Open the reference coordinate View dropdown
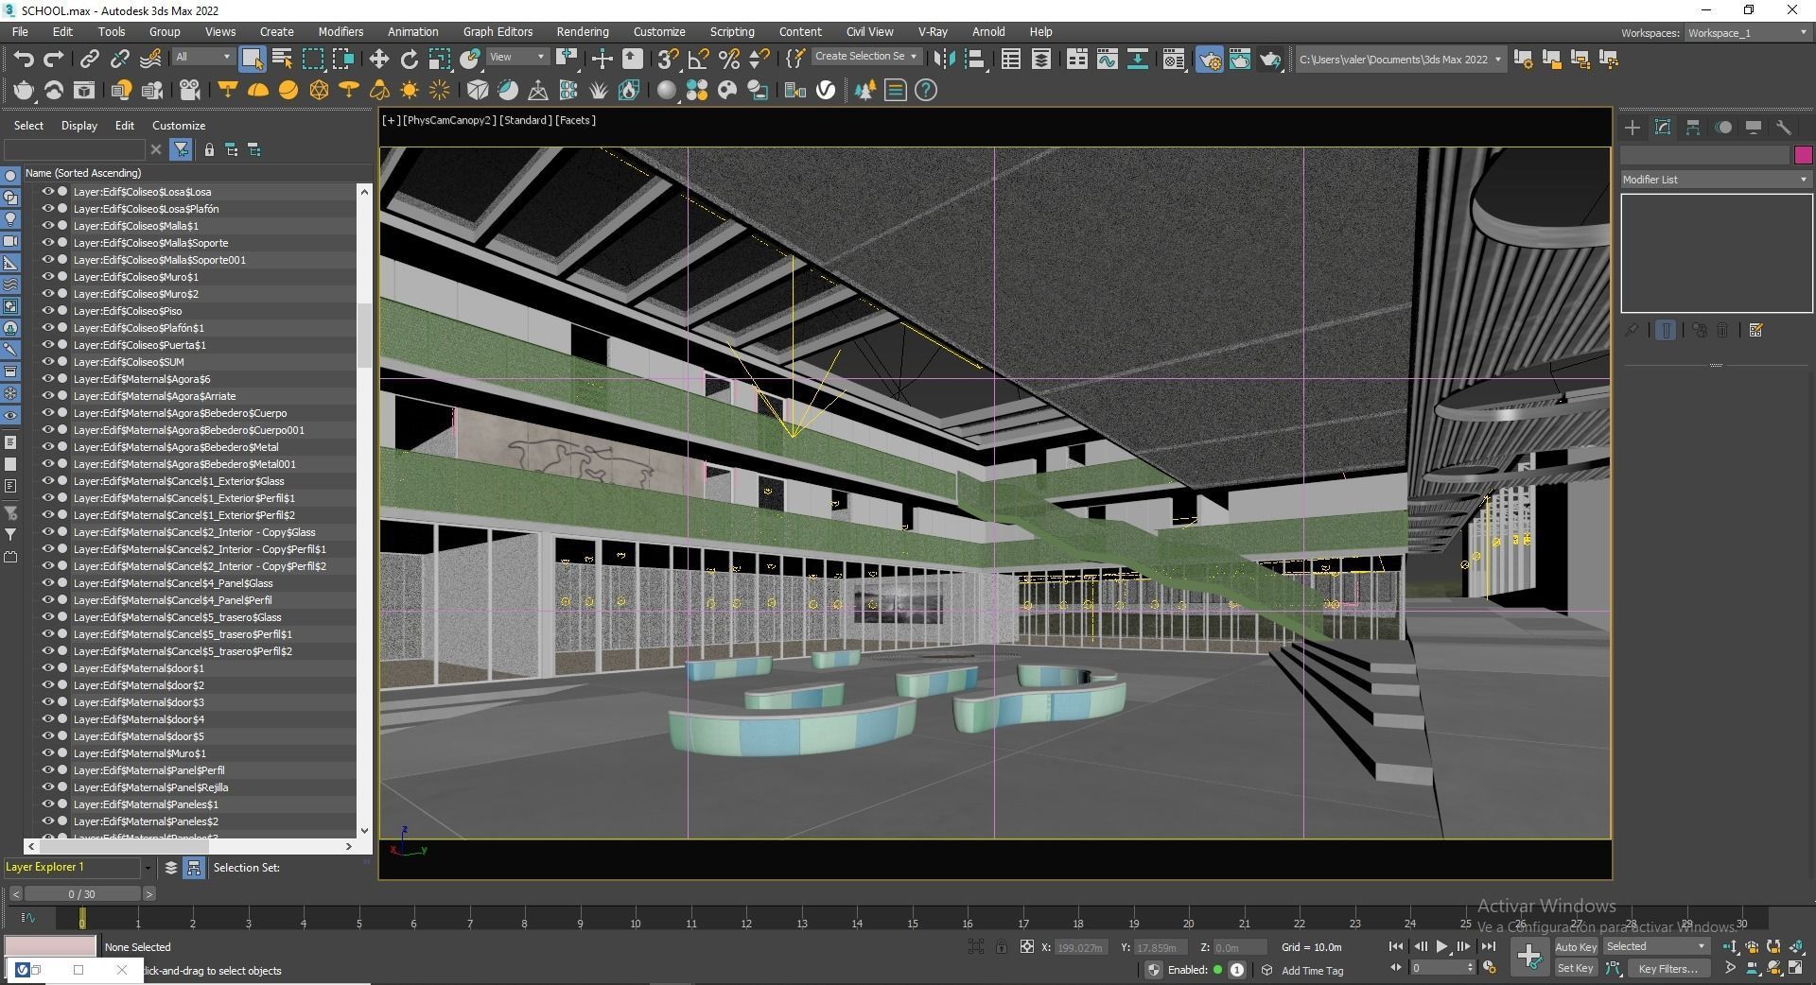Viewport: 1816px width, 985px height. point(516,58)
